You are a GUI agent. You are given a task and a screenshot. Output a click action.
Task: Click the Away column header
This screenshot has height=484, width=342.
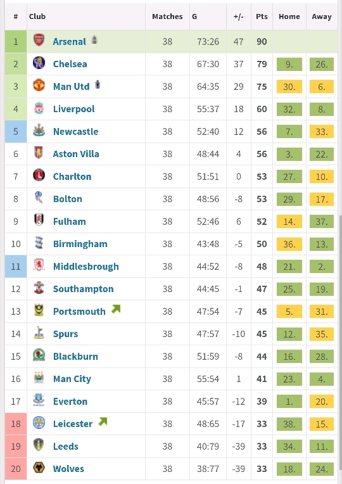(322, 16)
